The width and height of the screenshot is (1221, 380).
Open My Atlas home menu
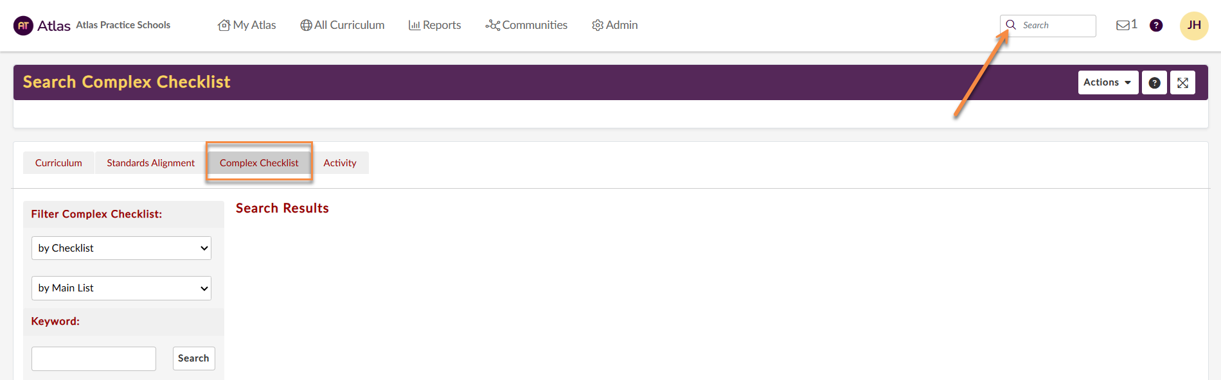(x=247, y=25)
